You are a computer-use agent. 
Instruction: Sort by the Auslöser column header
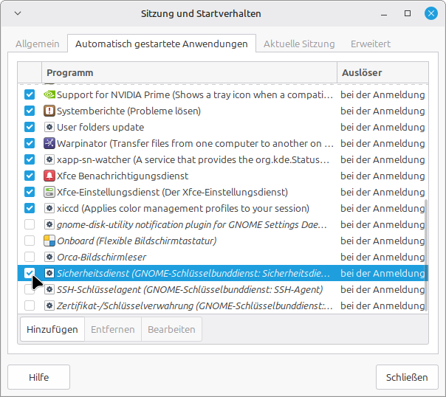[x=382, y=72]
